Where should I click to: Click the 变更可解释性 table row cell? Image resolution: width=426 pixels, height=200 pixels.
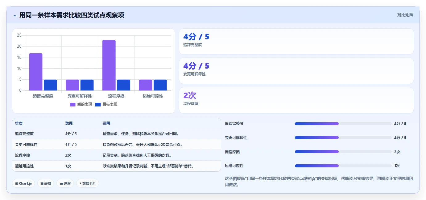pyautogui.click(x=26, y=145)
